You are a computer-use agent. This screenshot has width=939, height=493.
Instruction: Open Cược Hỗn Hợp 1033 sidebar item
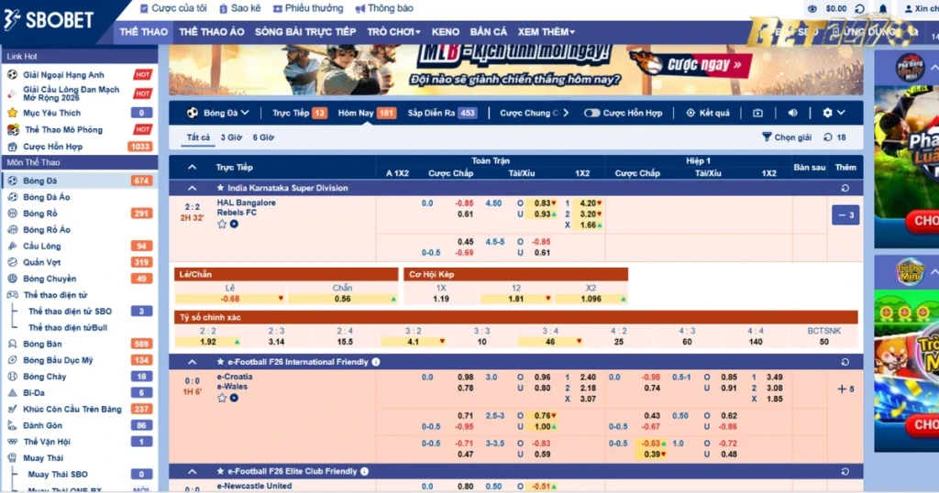coord(80,146)
